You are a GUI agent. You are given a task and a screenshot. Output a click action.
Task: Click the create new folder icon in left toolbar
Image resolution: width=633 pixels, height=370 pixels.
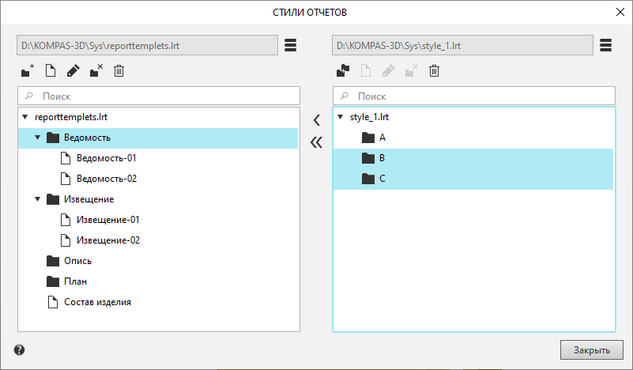click(x=27, y=72)
